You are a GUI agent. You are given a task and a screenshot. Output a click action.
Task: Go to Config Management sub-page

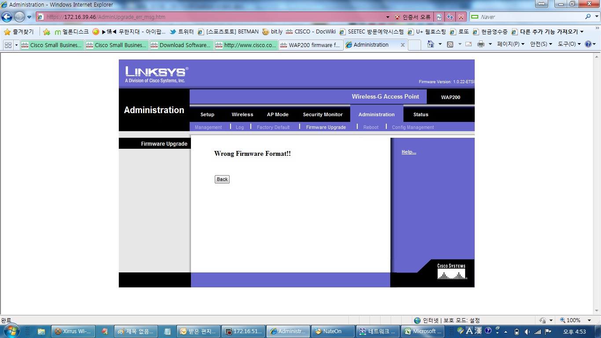click(413, 127)
